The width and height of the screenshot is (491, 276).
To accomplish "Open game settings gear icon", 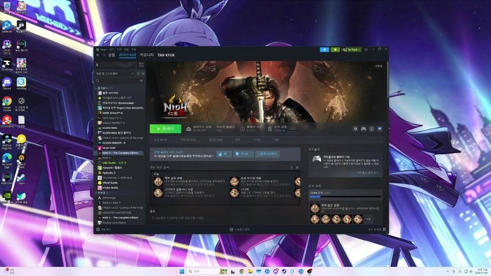I will 355,129.
